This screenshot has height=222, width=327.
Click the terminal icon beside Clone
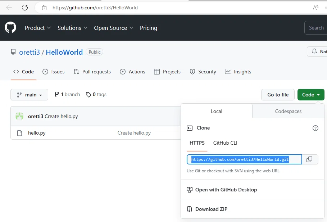pyautogui.click(x=190, y=128)
